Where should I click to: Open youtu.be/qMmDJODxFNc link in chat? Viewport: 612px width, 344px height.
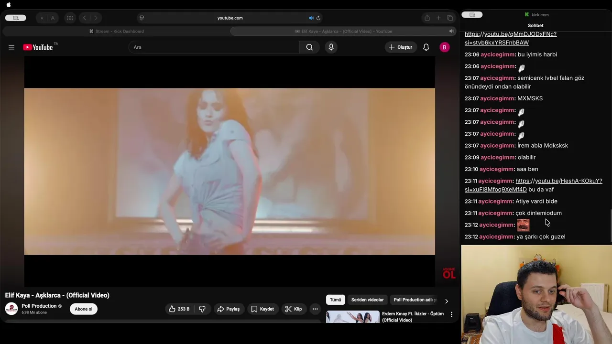511,38
